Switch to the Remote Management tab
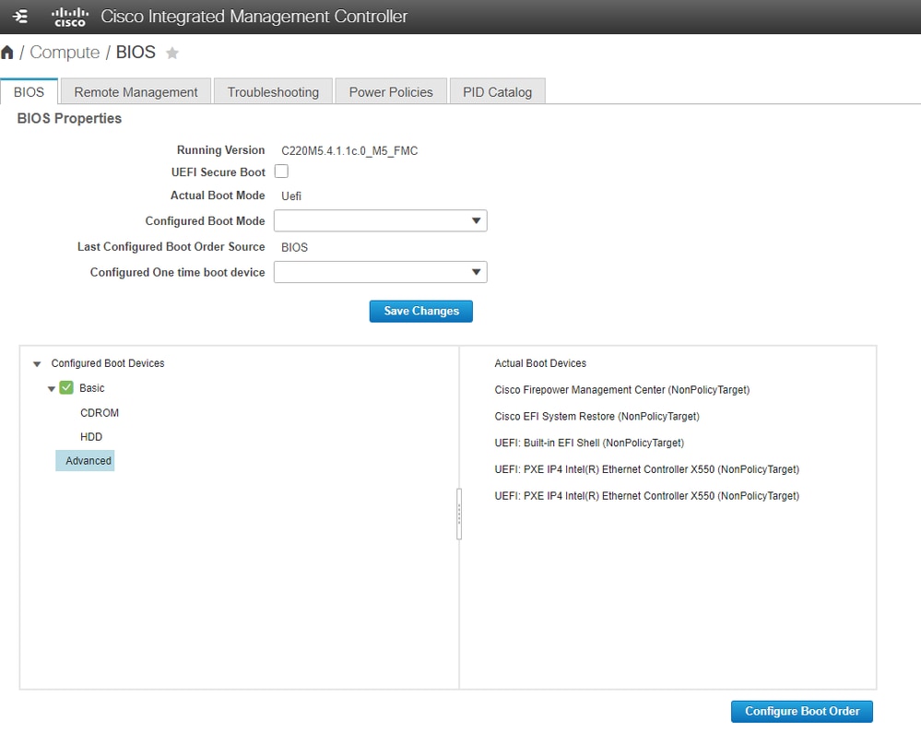This screenshot has width=921, height=745. click(x=136, y=92)
